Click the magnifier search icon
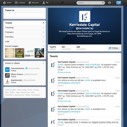This screenshot has height=127, width=127. [x=103, y=3]
